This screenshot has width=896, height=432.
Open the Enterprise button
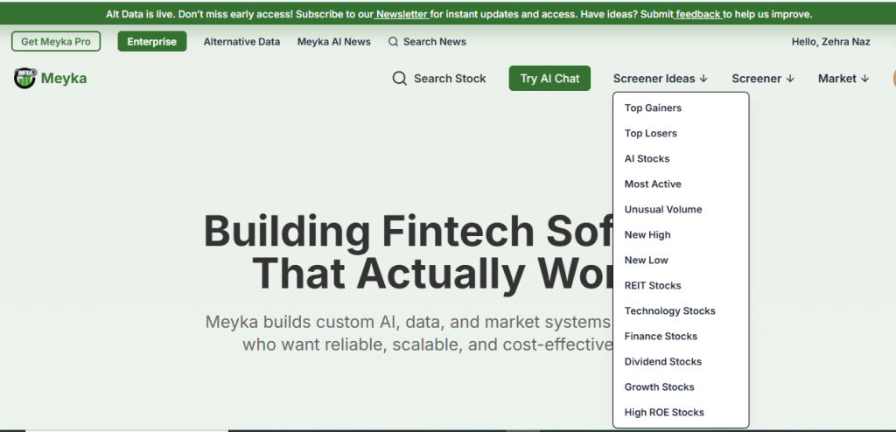tap(152, 42)
